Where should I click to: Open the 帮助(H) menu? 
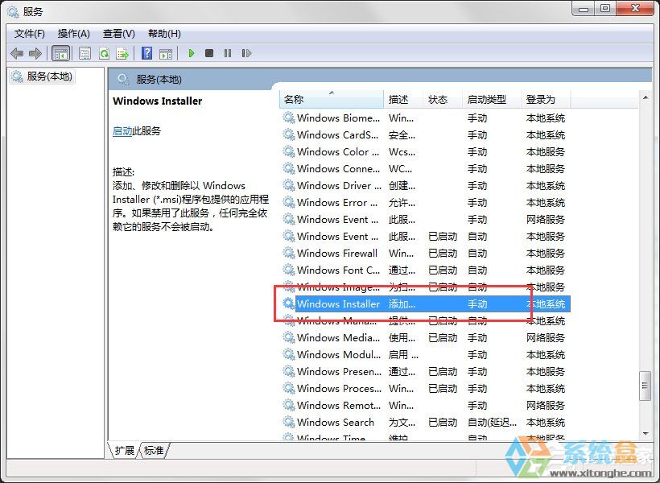pyautogui.click(x=164, y=34)
